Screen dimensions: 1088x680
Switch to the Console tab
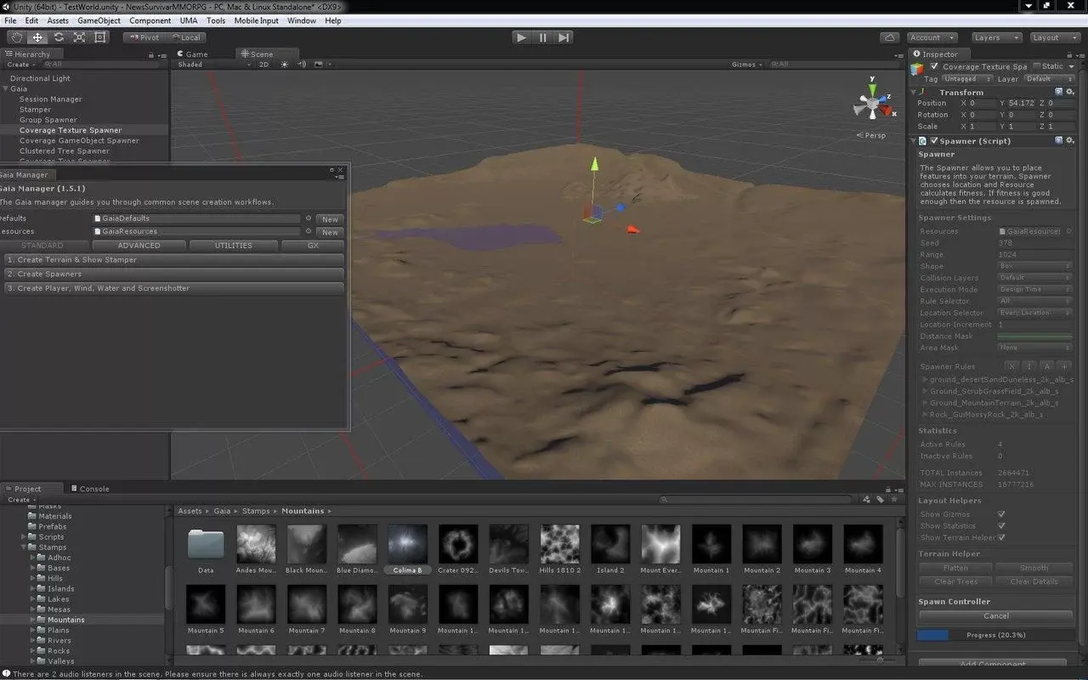coord(89,489)
